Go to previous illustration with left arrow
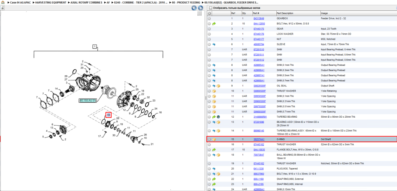This screenshot has width=397, height=191. pos(194,8)
